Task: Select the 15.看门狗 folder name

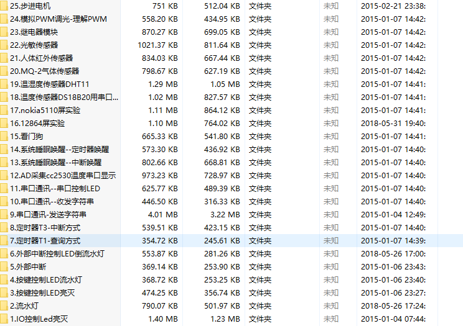Action: coord(27,136)
